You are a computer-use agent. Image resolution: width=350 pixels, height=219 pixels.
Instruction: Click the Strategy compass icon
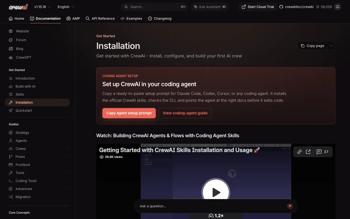(x=11, y=133)
